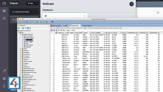Click the FIRST_NAME column header

click(x=70, y=33)
